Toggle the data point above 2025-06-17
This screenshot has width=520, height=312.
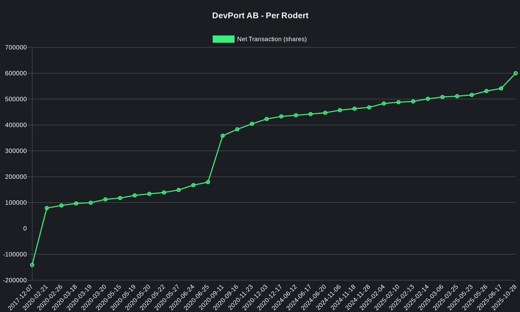point(501,88)
